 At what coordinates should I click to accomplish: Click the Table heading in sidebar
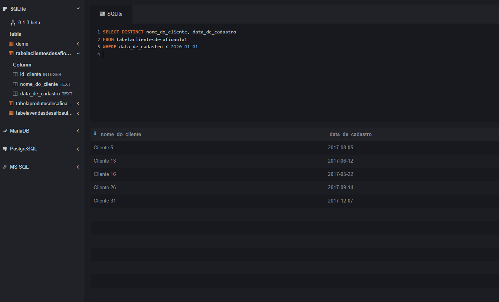15,34
